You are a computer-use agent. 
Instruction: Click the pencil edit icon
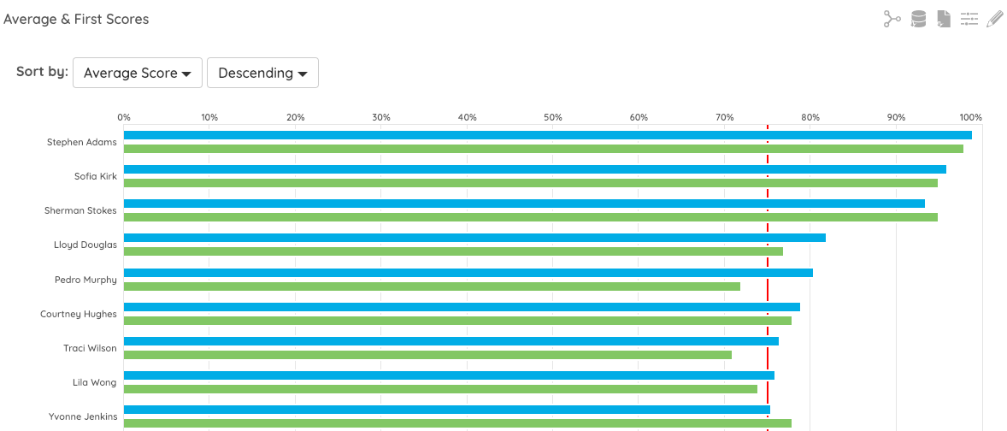pyautogui.click(x=994, y=20)
